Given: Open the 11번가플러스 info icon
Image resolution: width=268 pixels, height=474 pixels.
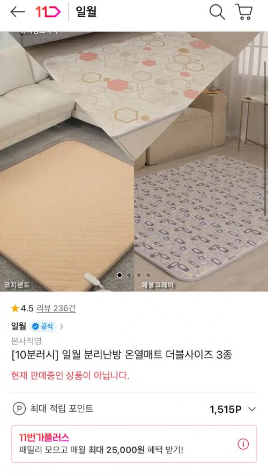Looking at the screenshot, I should [243, 444].
